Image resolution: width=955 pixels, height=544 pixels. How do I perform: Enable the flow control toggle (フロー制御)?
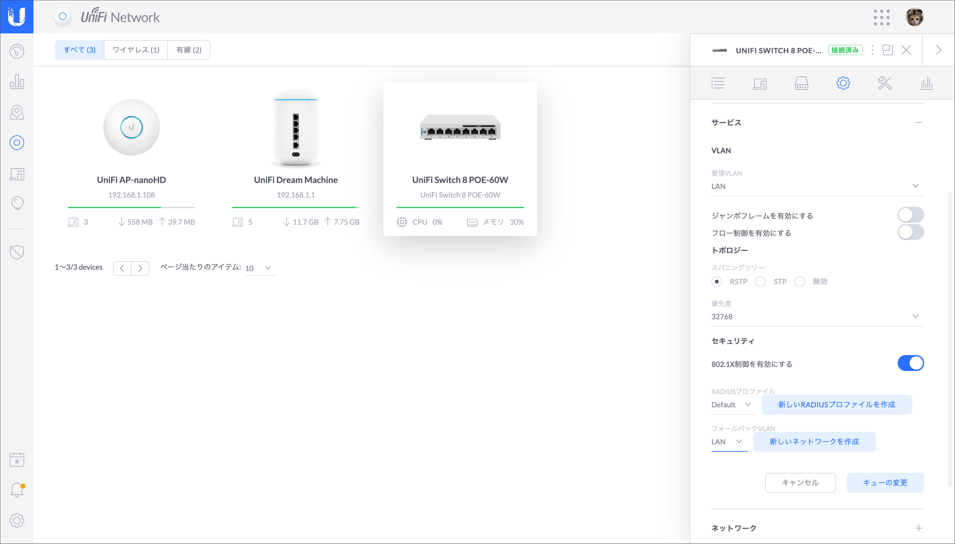[x=911, y=232]
